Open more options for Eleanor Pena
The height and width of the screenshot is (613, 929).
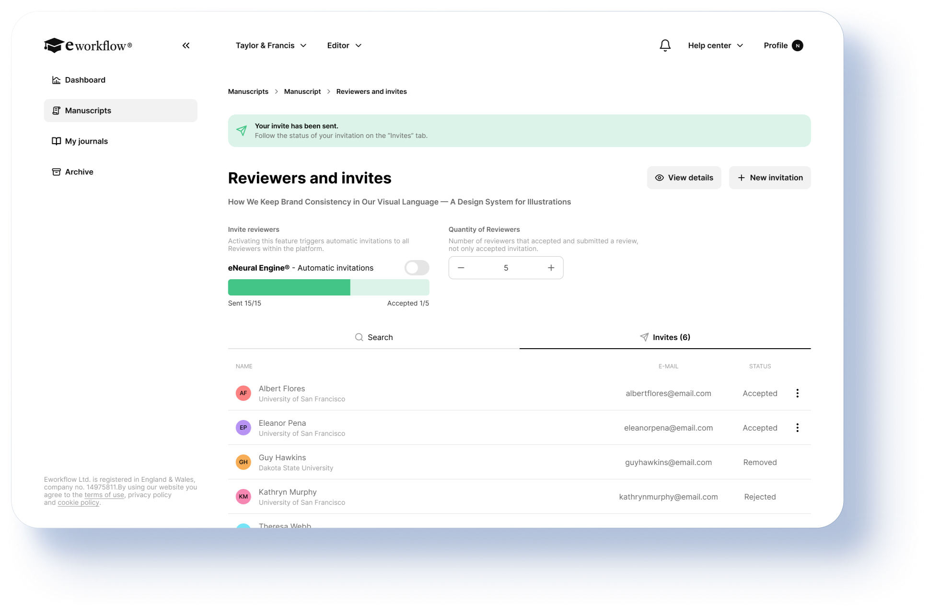797,428
